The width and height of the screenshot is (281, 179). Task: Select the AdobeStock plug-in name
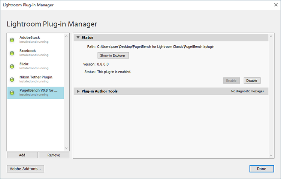pyautogui.click(x=30, y=37)
